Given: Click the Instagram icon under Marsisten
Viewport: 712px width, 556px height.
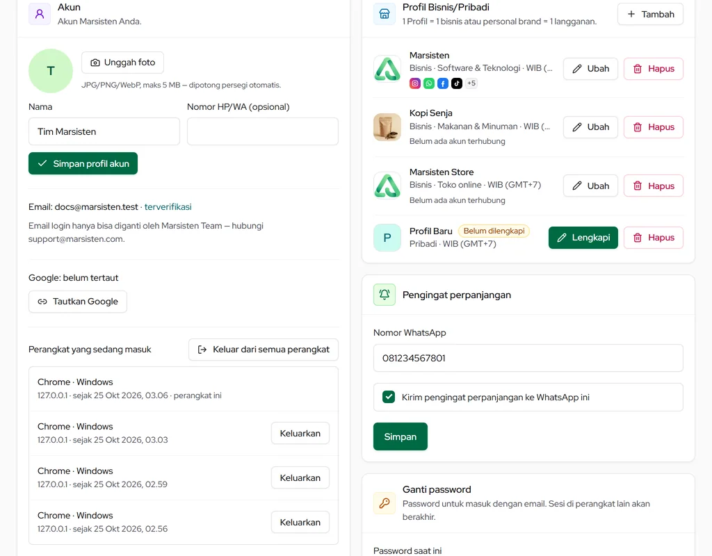Looking at the screenshot, I should (x=415, y=83).
